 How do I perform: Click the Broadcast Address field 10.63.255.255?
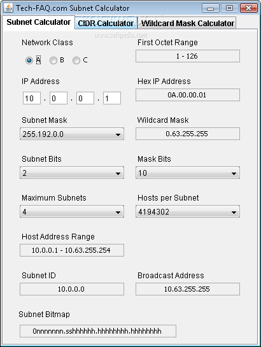[x=188, y=289]
